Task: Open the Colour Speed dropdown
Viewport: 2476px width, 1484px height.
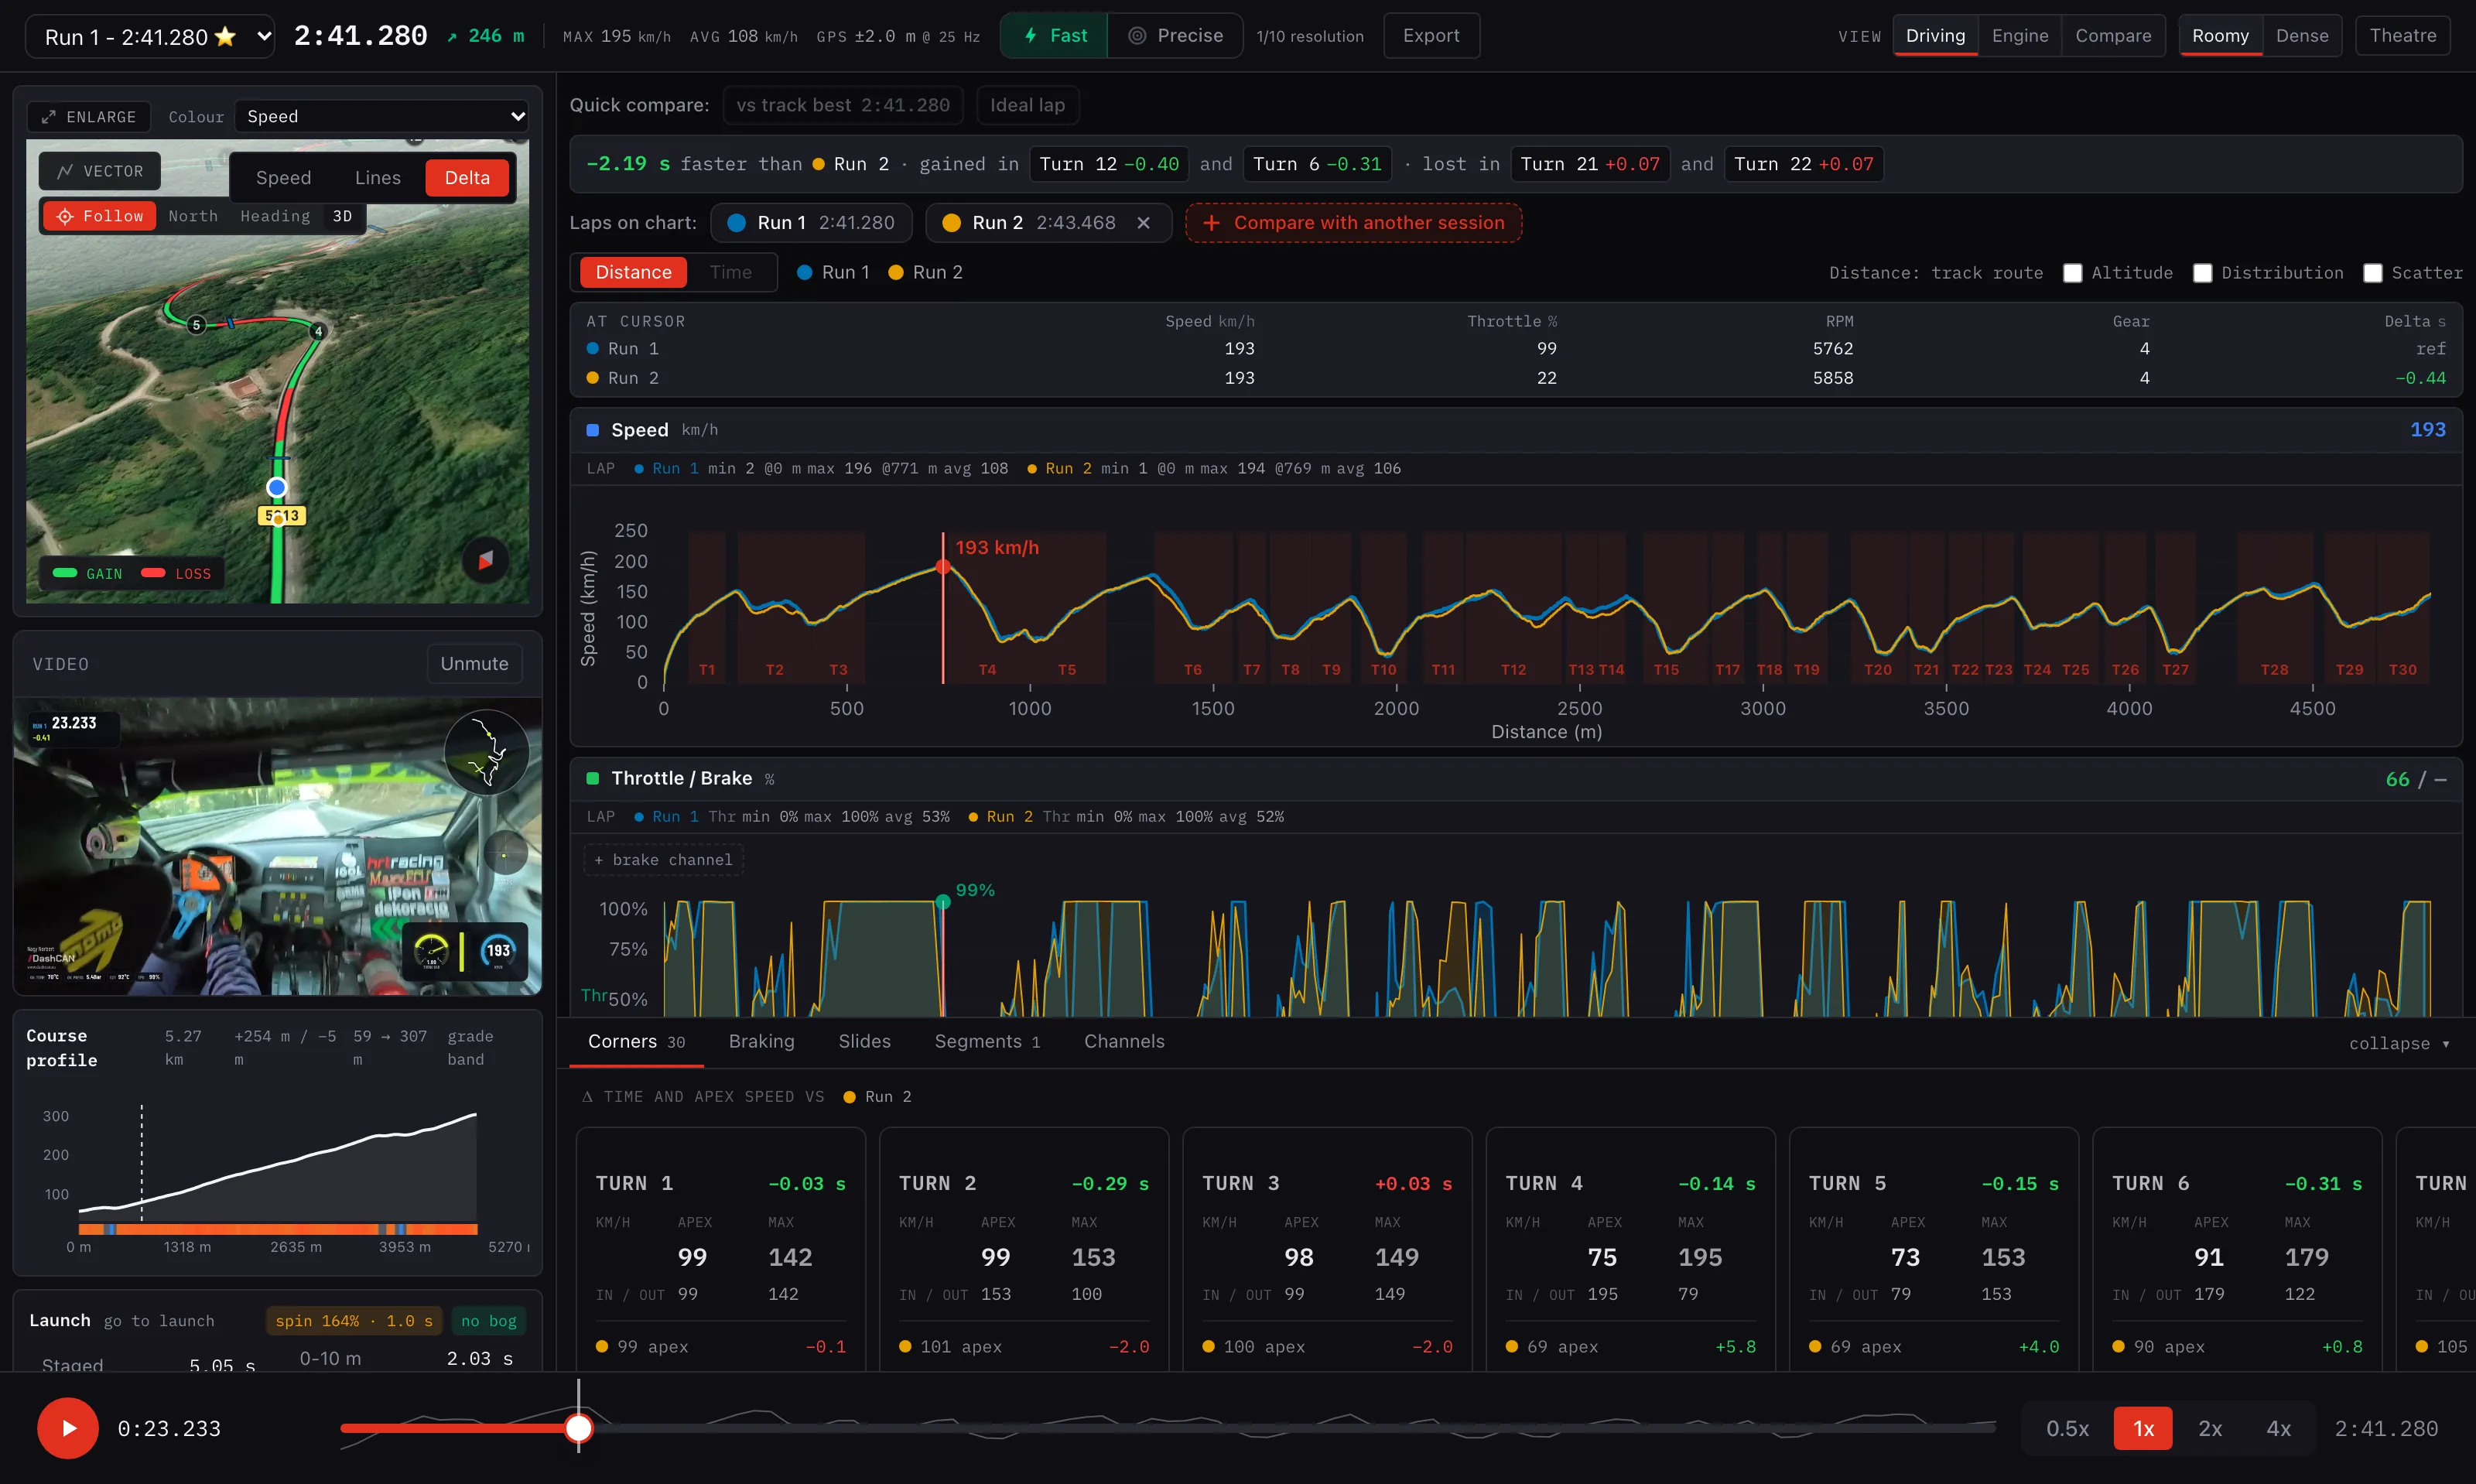Action: pos(383,117)
